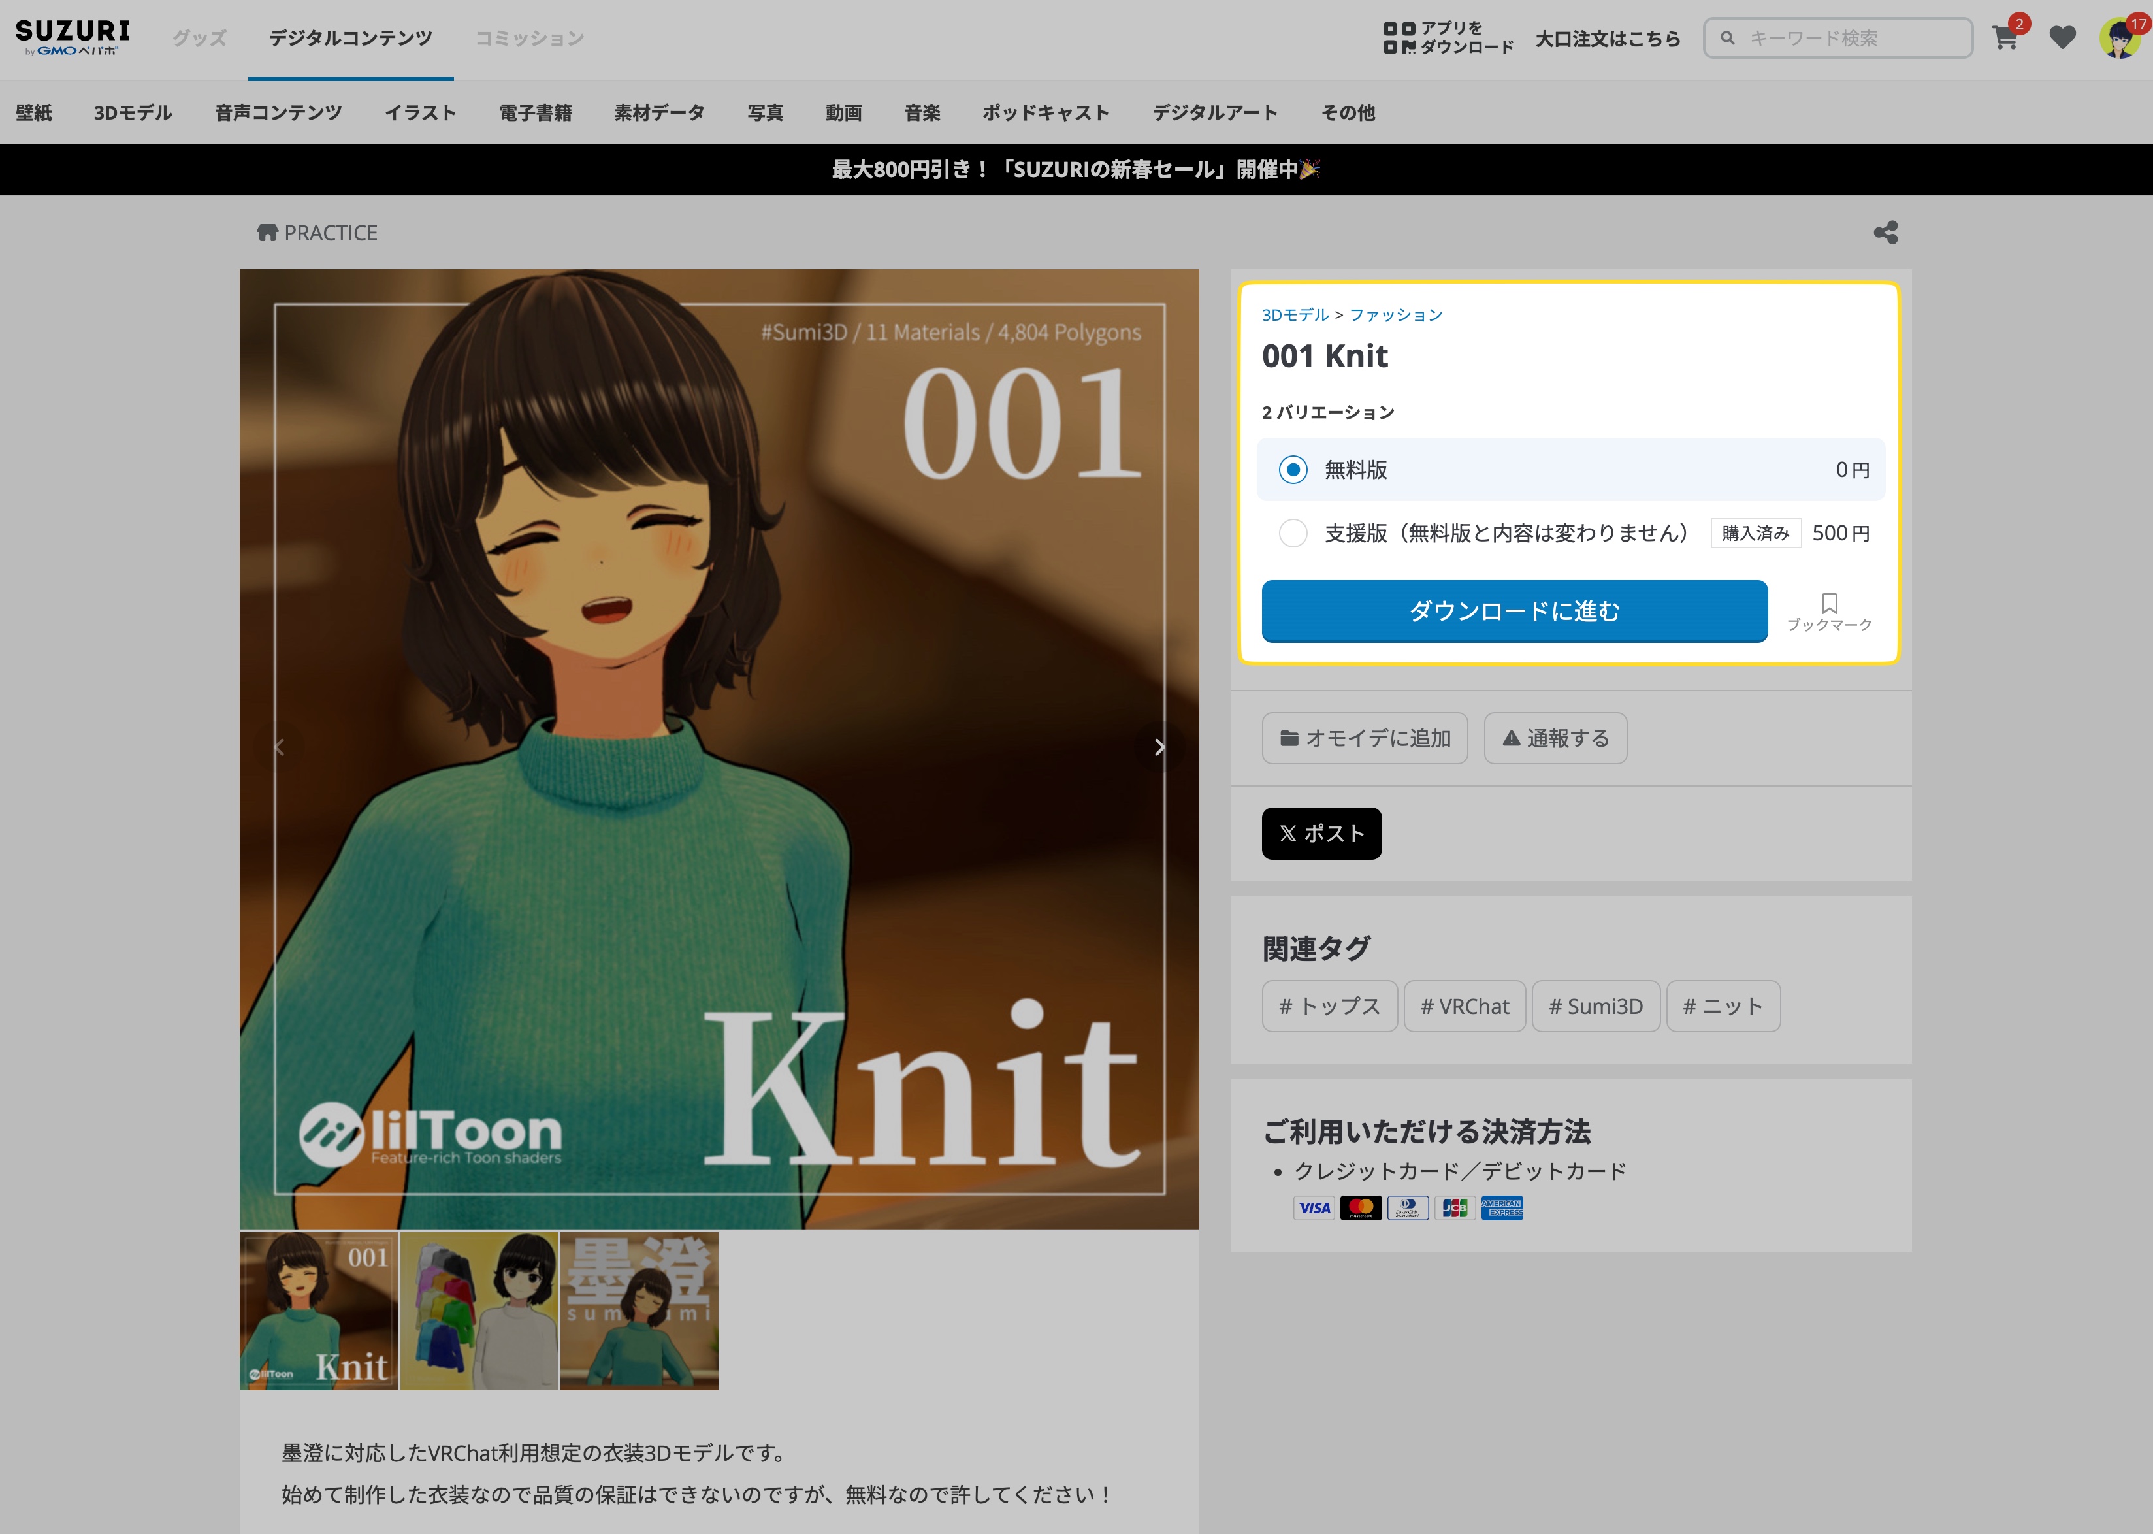The width and height of the screenshot is (2153, 1534).
Task: Share the product via the X post button
Action: coord(1321,833)
